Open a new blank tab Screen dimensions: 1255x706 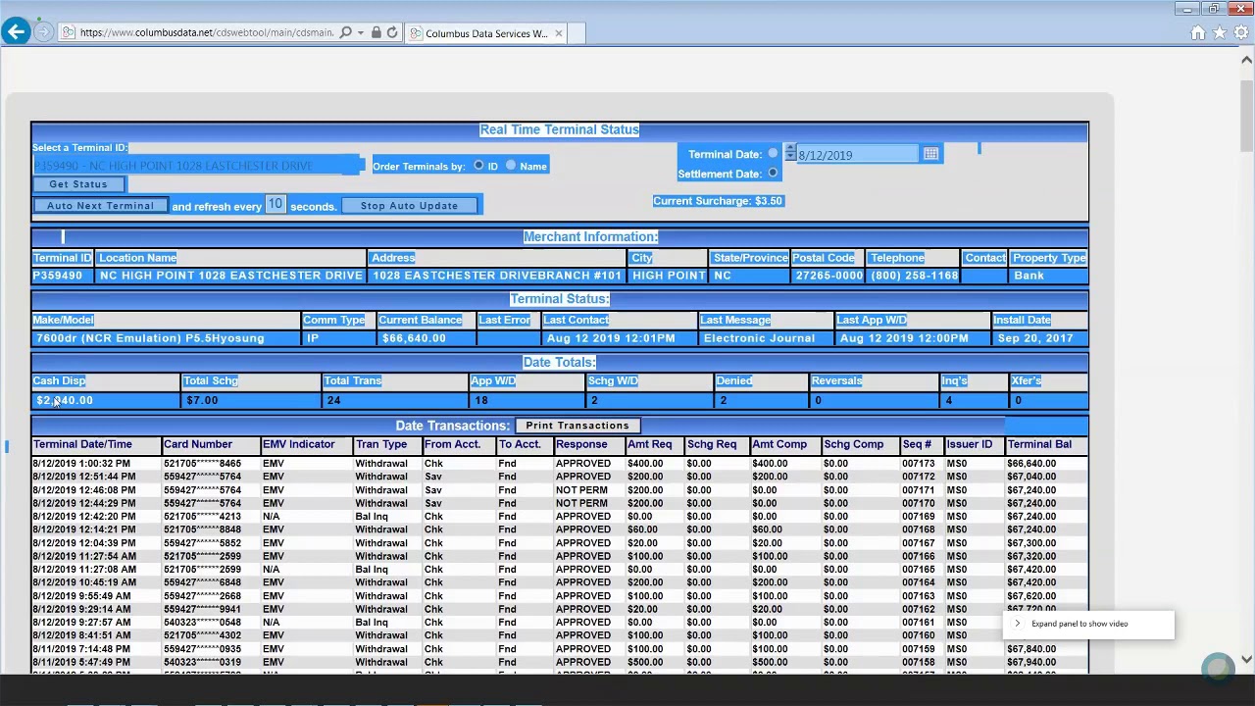click(x=577, y=33)
